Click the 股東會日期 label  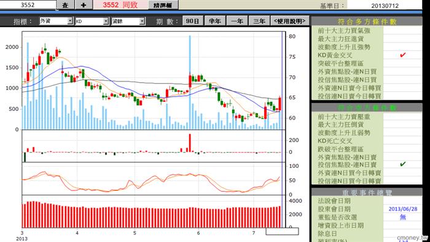pyautogui.click(x=334, y=209)
